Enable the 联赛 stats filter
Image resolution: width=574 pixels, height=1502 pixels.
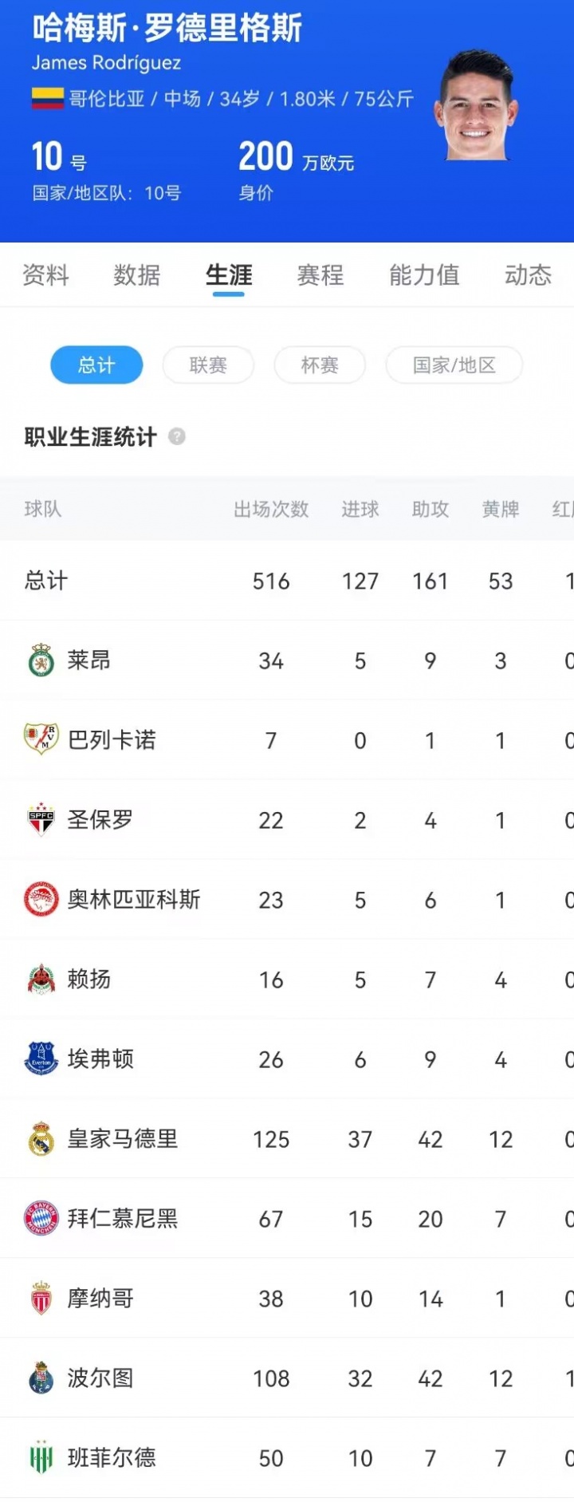pos(208,365)
